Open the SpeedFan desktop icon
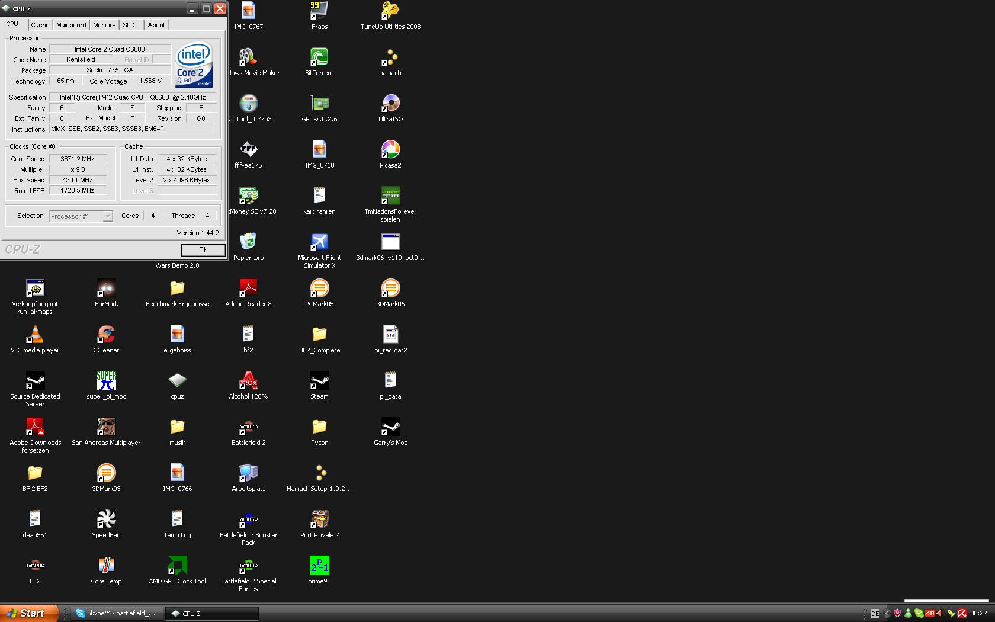The width and height of the screenshot is (995, 622). pyautogui.click(x=107, y=524)
